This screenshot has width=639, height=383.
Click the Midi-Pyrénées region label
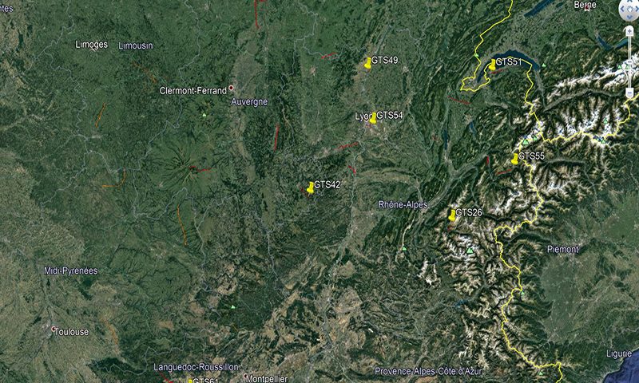[x=71, y=270]
